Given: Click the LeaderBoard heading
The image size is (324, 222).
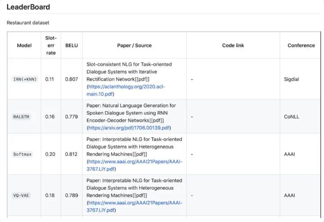Looking at the screenshot, I should pyautogui.click(x=28, y=7).
